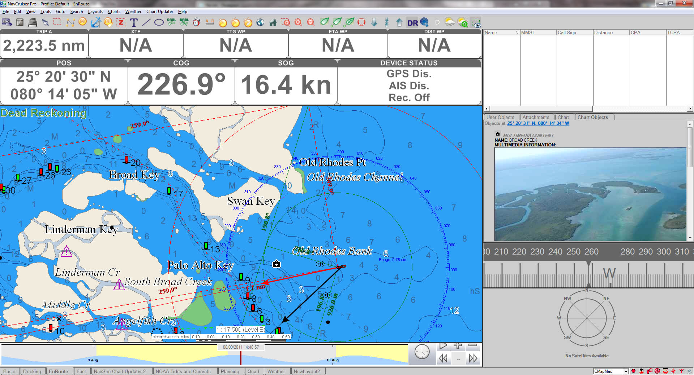Click the red alarm clock icon
Screen dimensions: 694x375
pos(196,22)
